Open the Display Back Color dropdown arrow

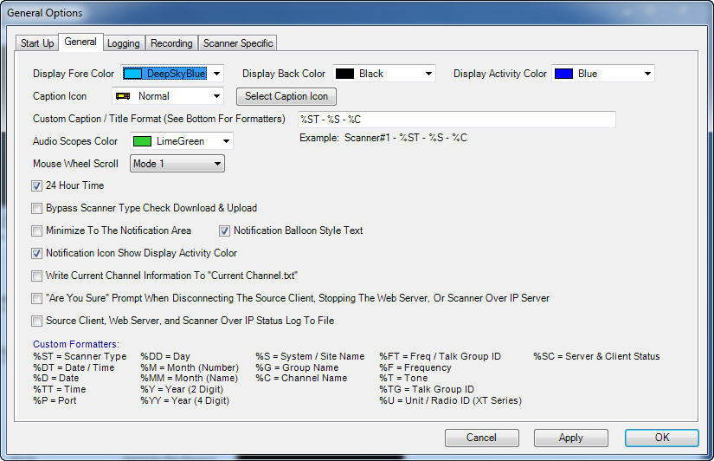click(428, 74)
